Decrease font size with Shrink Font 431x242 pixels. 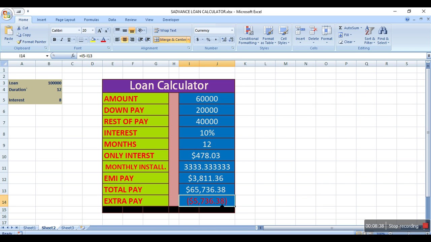pyautogui.click(x=106, y=31)
